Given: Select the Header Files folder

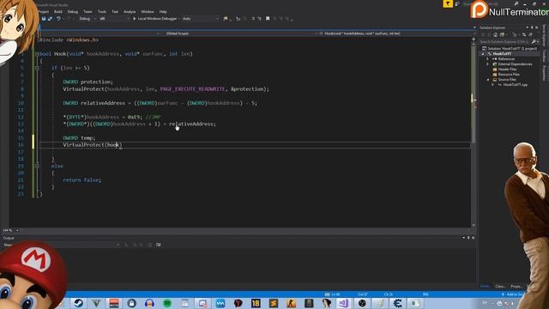Looking at the screenshot, I should click(504, 69).
